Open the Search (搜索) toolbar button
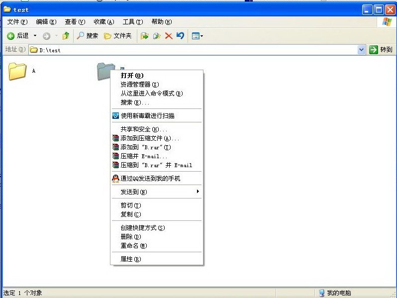This screenshot has width=397, height=298. point(87,36)
